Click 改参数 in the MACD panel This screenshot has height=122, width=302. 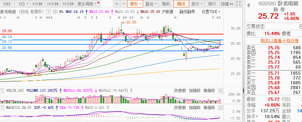pyautogui.click(x=180, y=108)
